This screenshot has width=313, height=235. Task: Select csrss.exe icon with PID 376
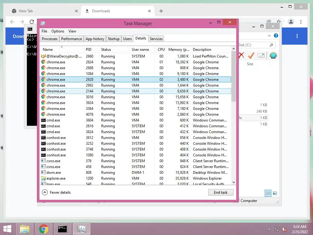click(x=43, y=161)
